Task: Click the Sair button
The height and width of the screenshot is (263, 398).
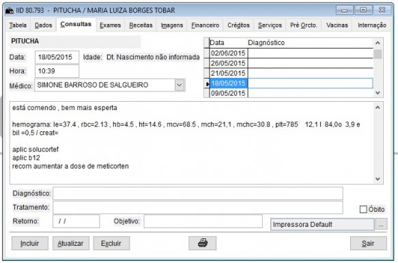Action: pyautogui.click(x=368, y=243)
